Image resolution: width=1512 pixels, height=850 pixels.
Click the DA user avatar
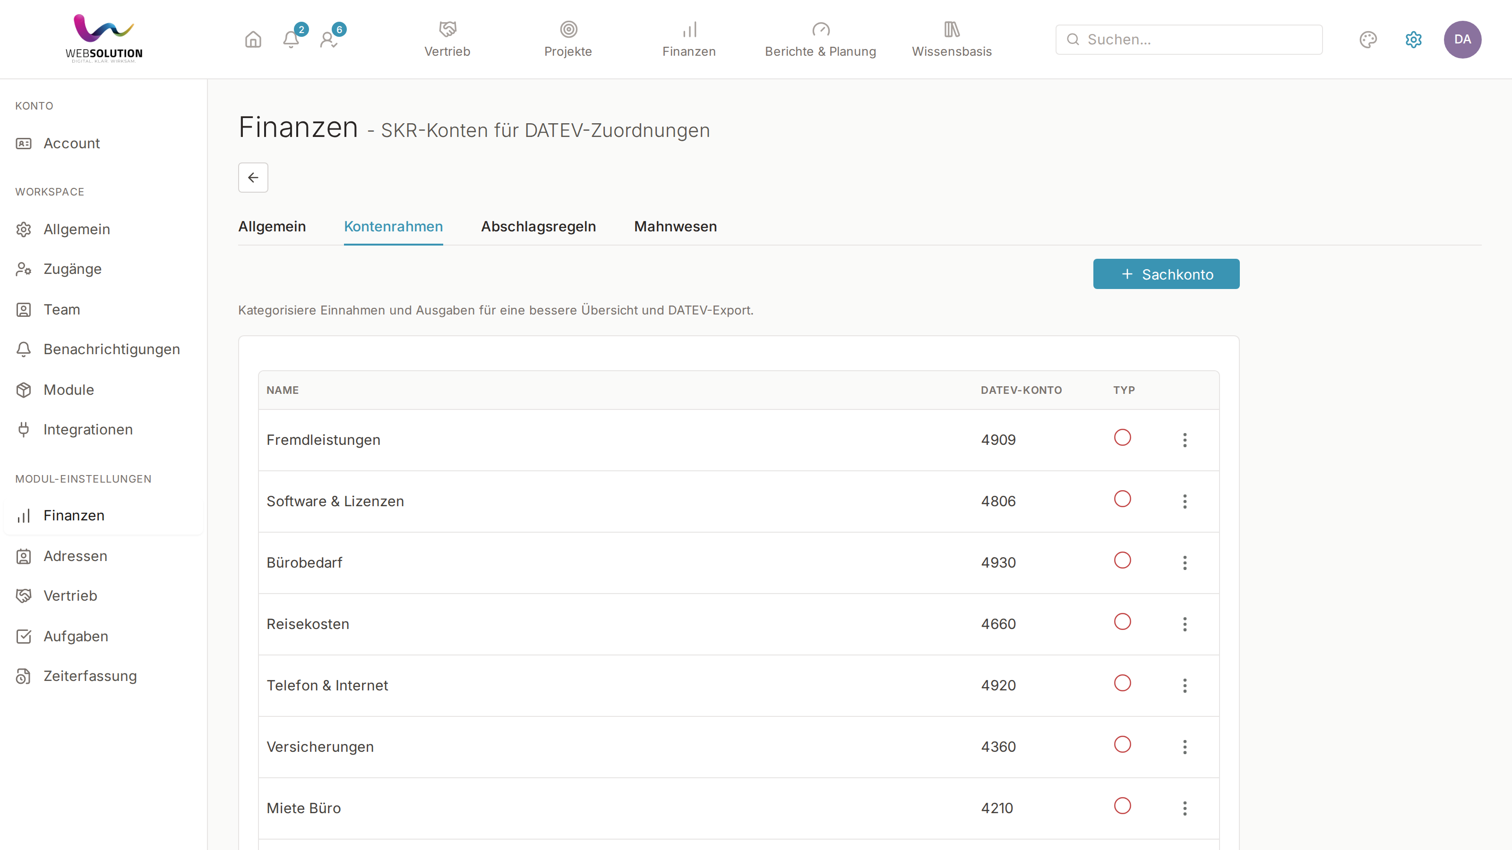1462,39
